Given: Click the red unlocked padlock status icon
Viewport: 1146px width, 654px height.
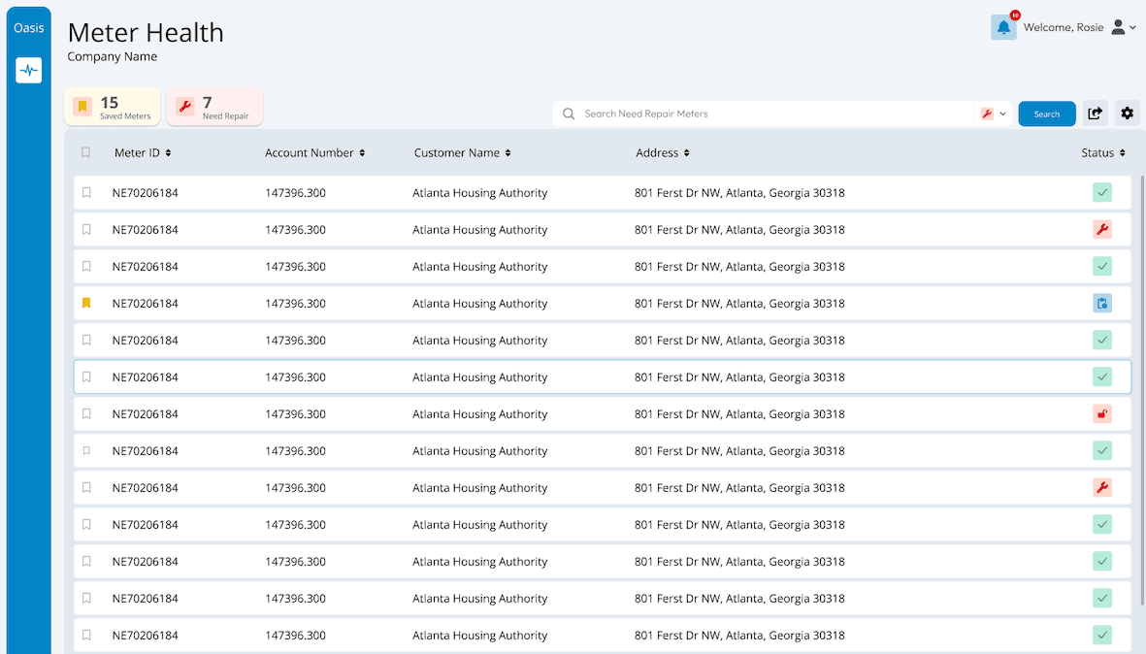Looking at the screenshot, I should coord(1101,414).
